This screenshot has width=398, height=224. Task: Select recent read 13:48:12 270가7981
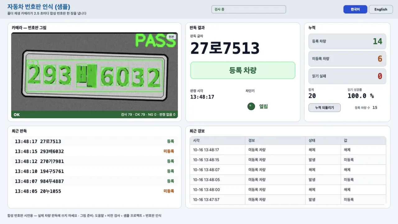coord(95,161)
